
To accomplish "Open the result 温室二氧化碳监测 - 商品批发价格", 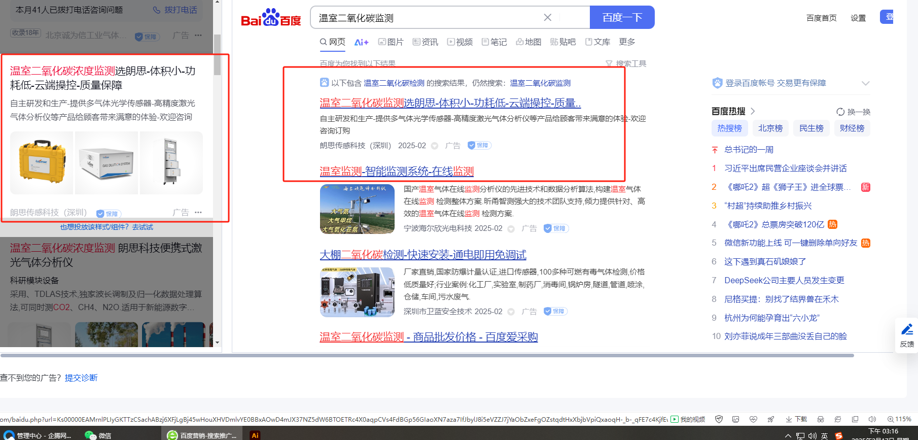I will [429, 337].
